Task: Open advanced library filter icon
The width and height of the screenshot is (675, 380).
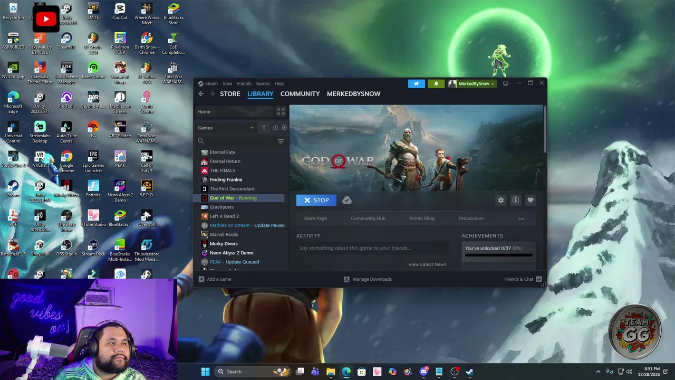Action: 281,141
